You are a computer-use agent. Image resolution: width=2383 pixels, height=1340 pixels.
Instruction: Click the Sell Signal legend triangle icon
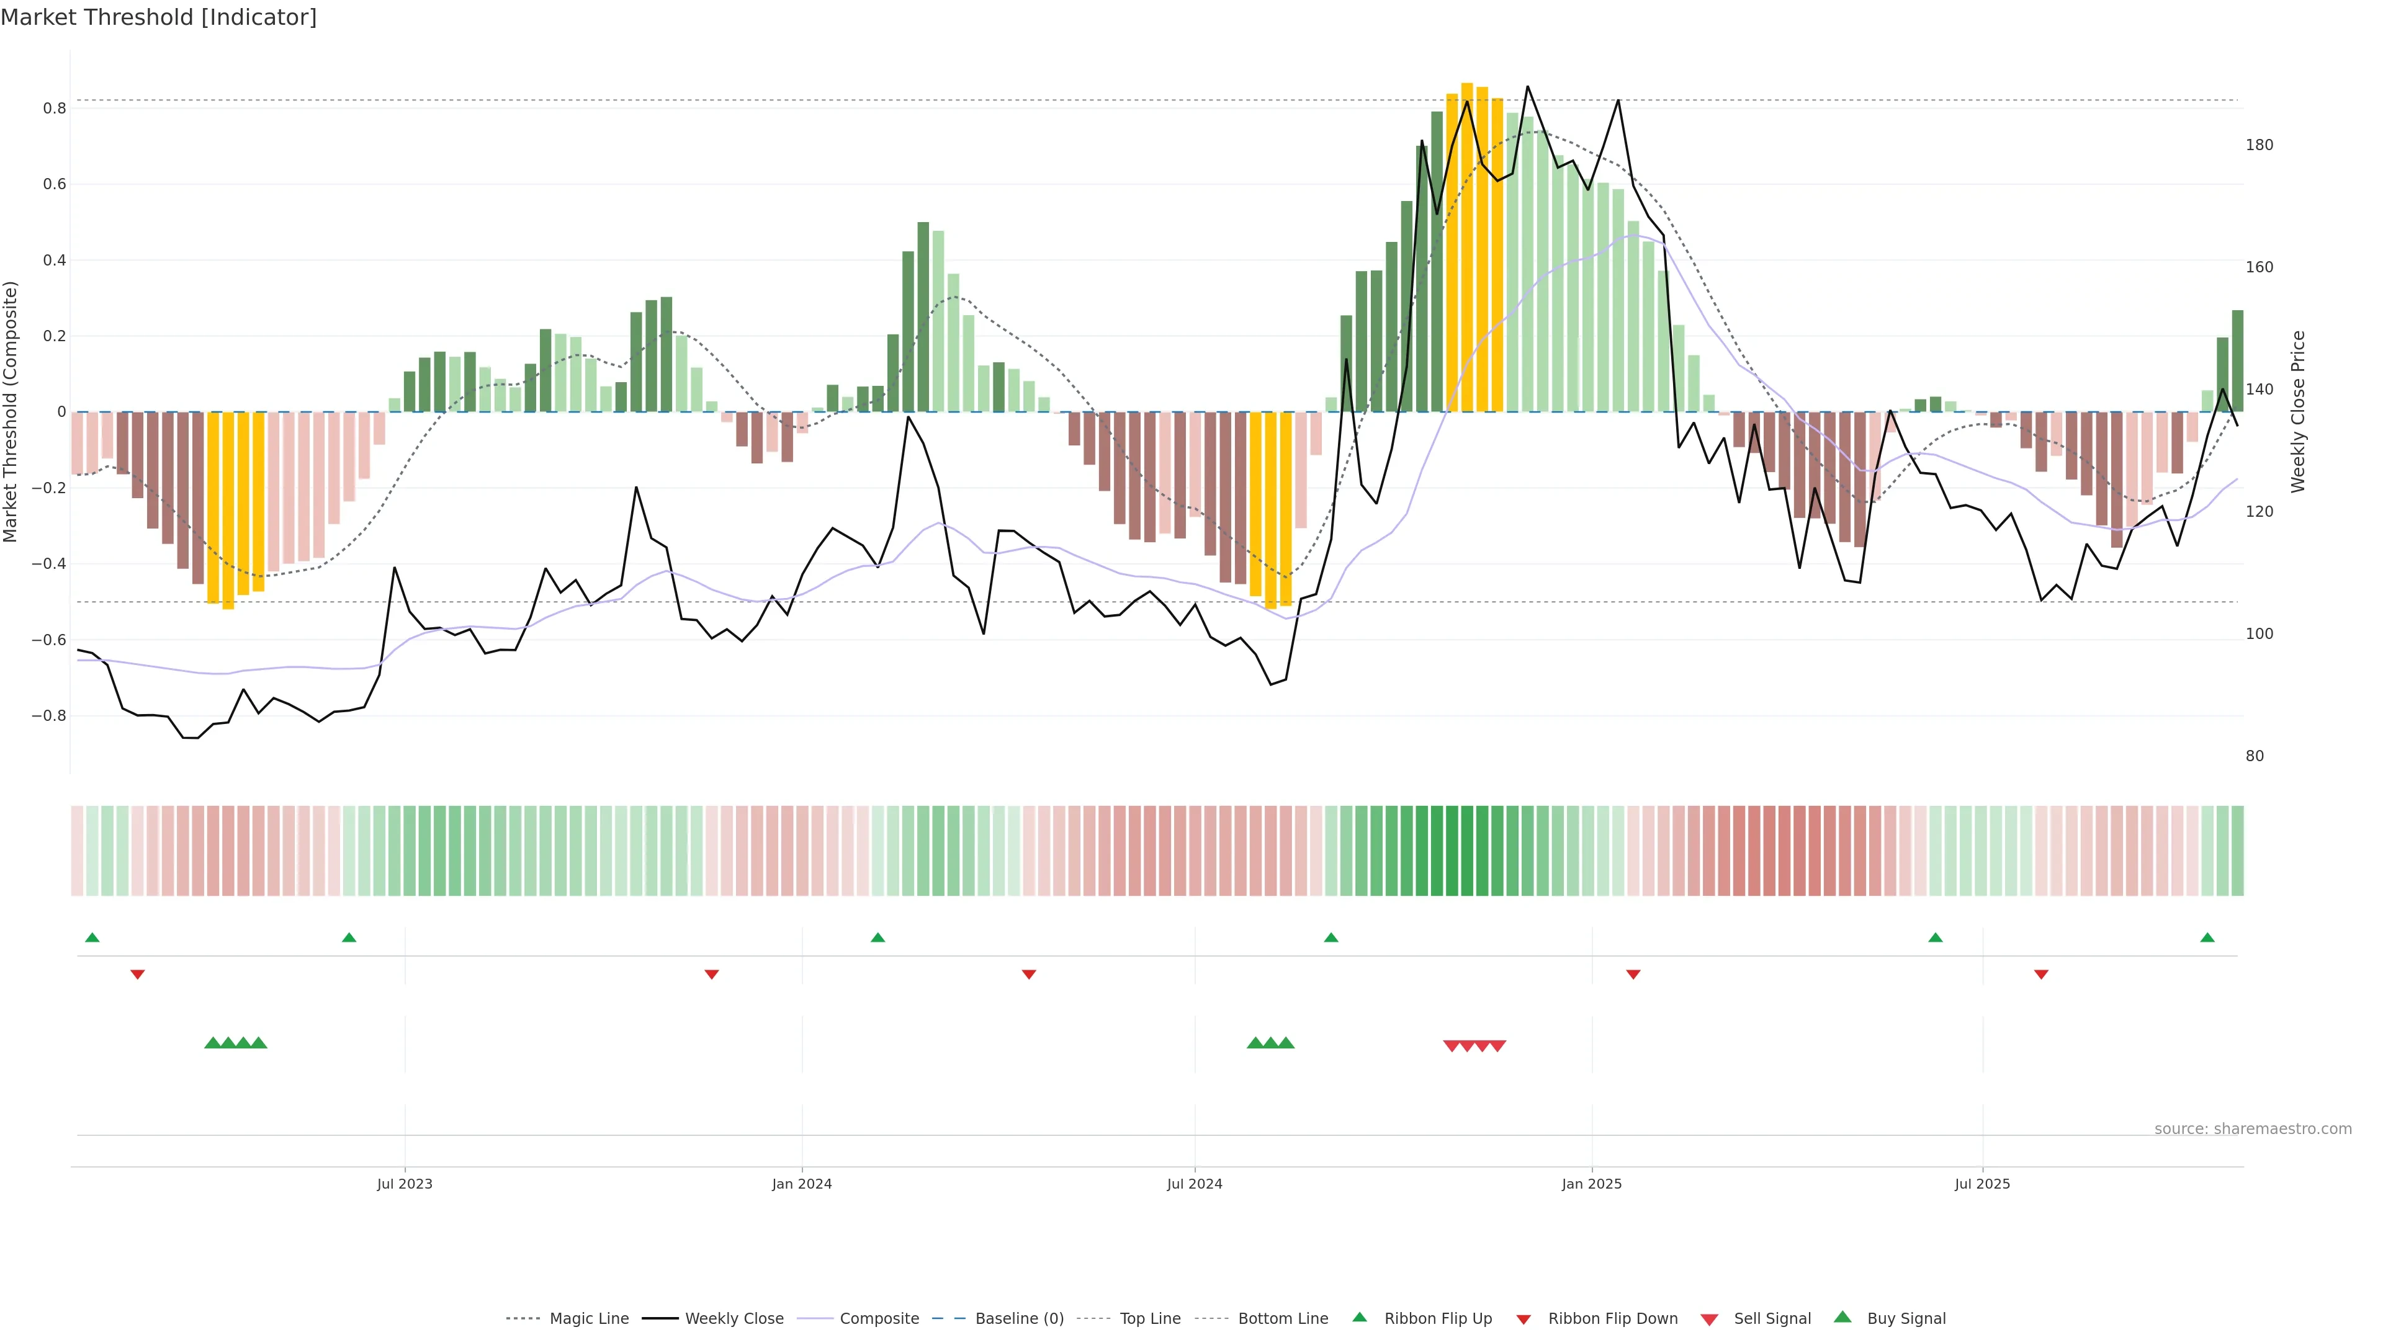[1710, 1319]
